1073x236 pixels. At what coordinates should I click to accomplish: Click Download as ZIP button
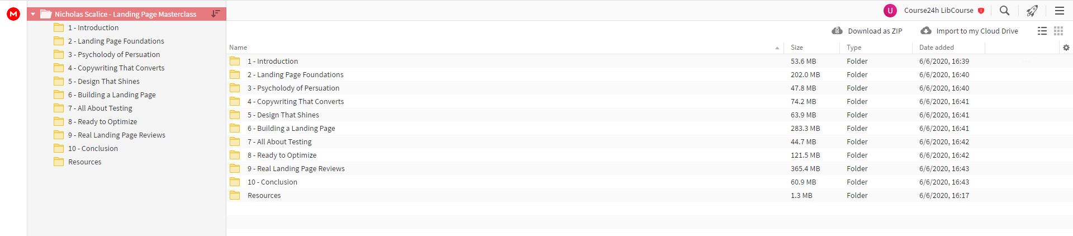867,31
